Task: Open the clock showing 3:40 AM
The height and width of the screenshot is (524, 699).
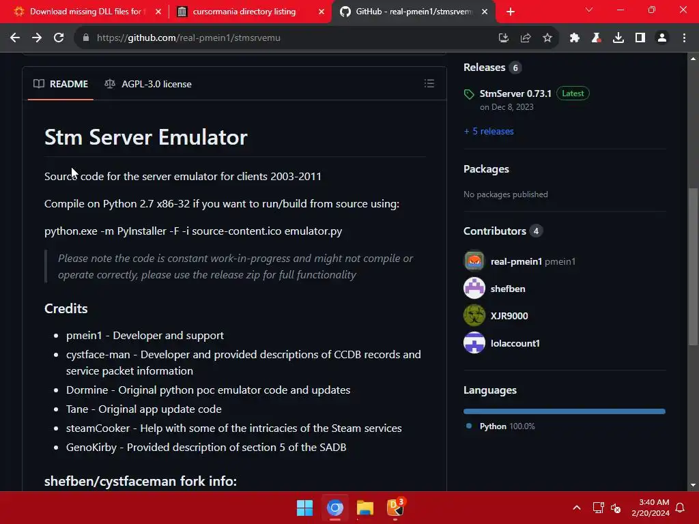Action: coord(651,508)
